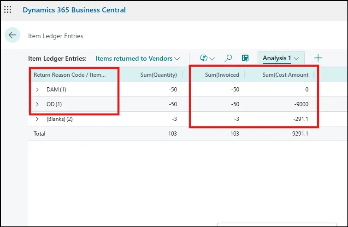This screenshot has width=348, height=227.
Task: Select the DAM (1) row label
Action: [x=56, y=90]
